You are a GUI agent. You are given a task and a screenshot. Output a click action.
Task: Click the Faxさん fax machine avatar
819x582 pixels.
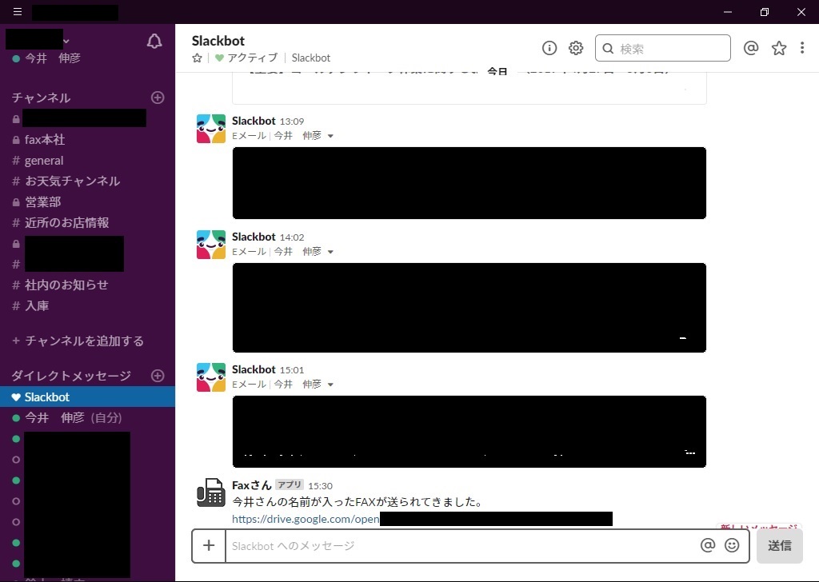pyautogui.click(x=211, y=492)
